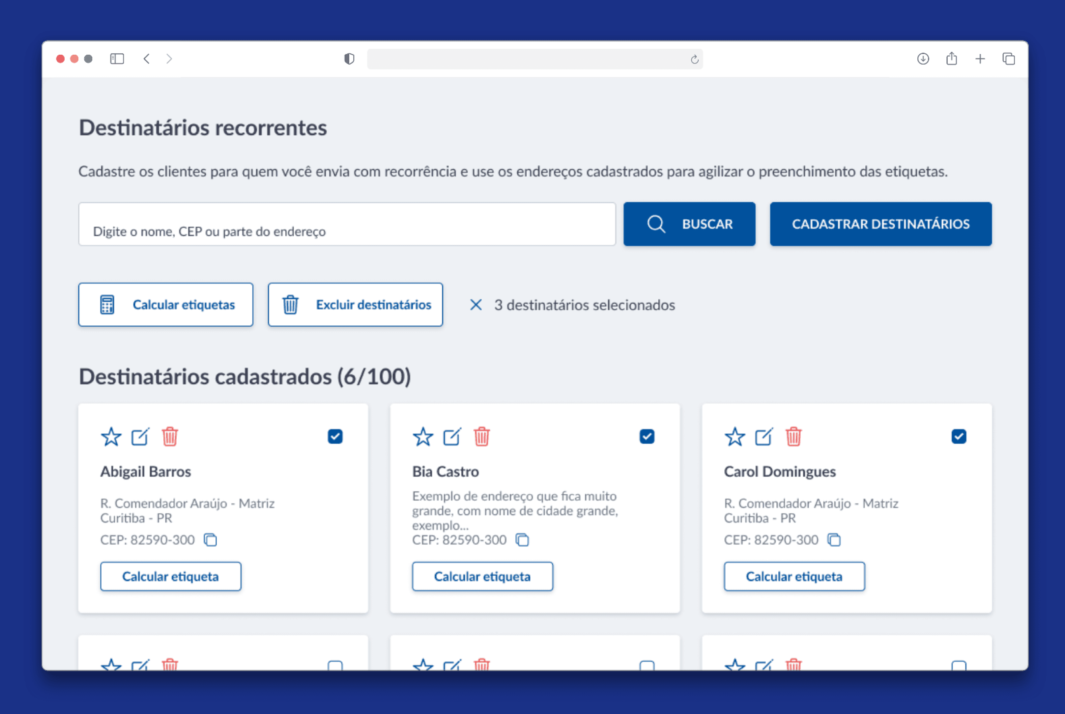
Task: Click Excluir destinatários button
Action: tap(355, 305)
